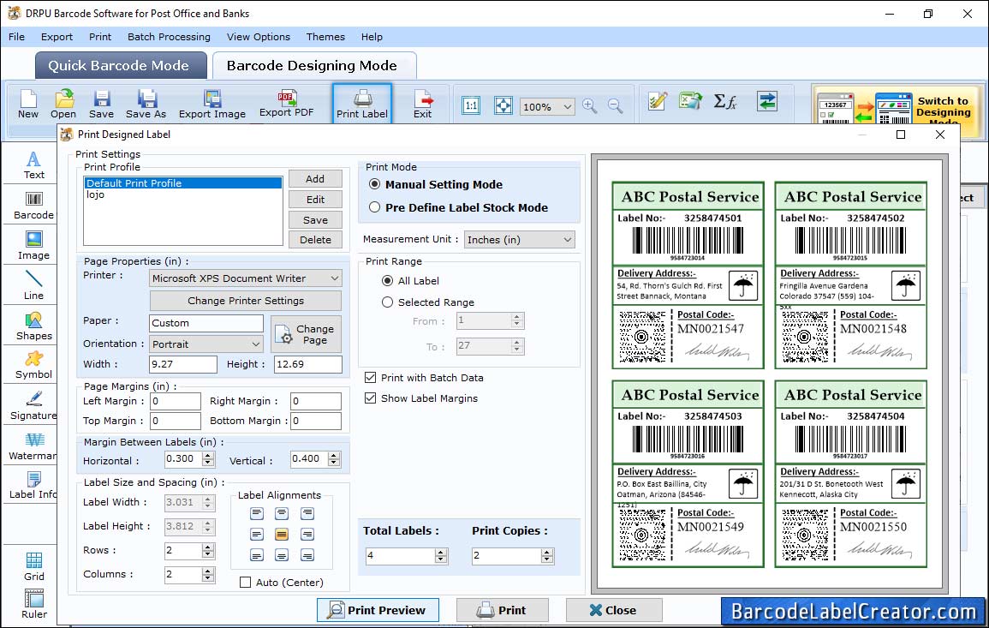Open the Themes menu

[x=325, y=37]
